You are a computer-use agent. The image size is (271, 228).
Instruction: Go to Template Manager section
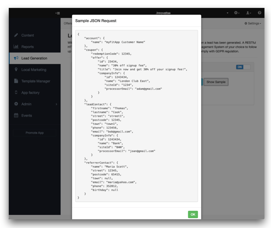pos(36,81)
